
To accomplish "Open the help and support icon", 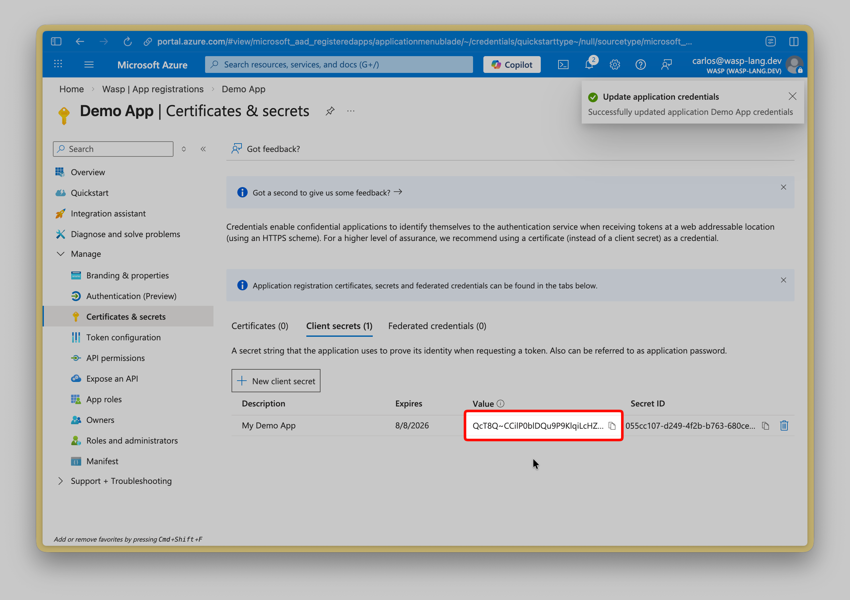I will pyautogui.click(x=641, y=65).
